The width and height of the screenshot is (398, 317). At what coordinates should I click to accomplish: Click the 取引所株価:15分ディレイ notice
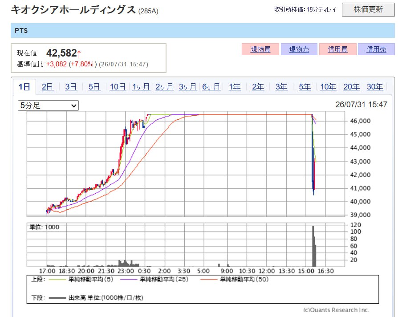[305, 10]
